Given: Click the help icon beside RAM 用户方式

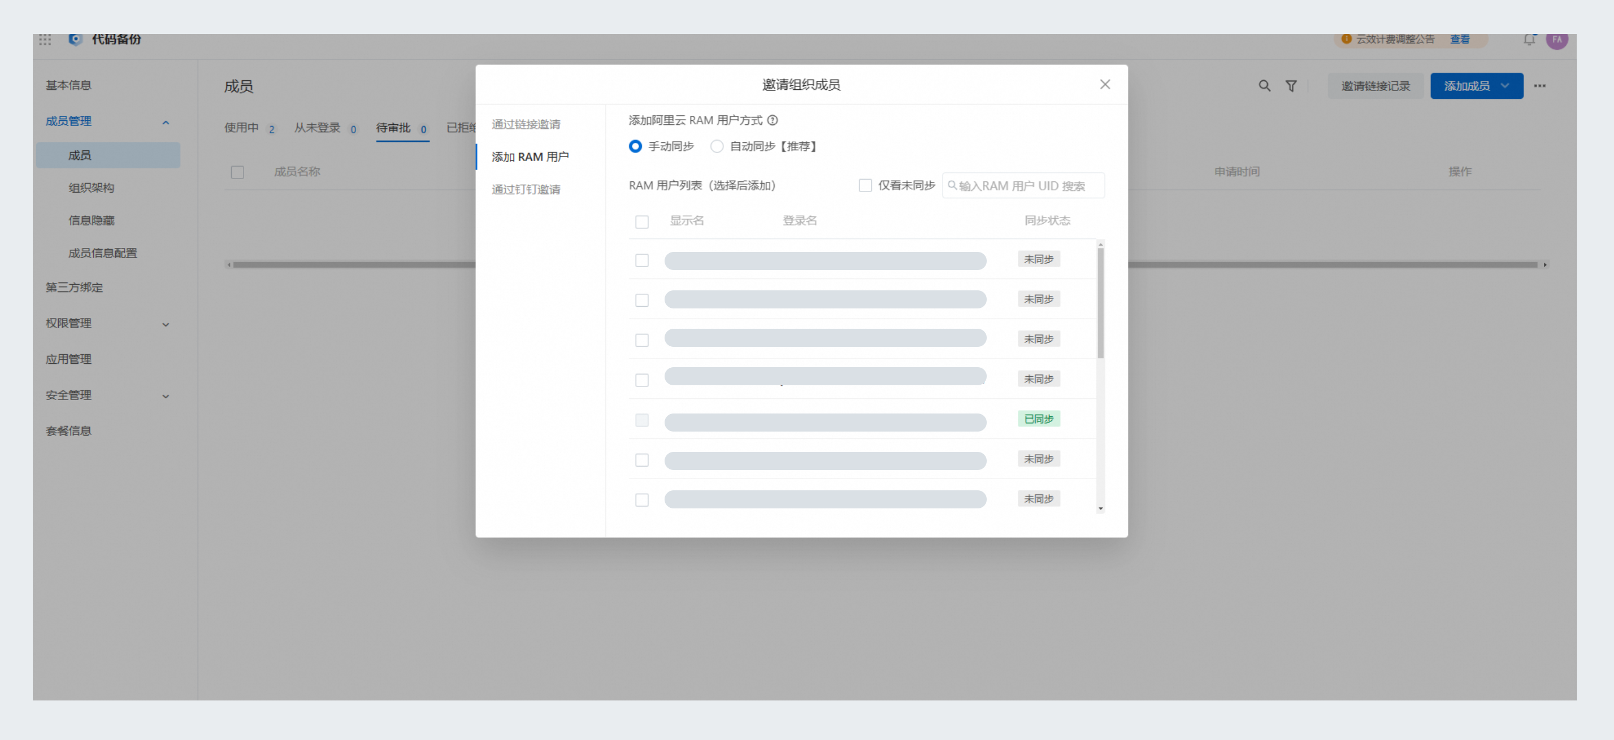Looking at the screenshot, I should click(x=773, y=120).
